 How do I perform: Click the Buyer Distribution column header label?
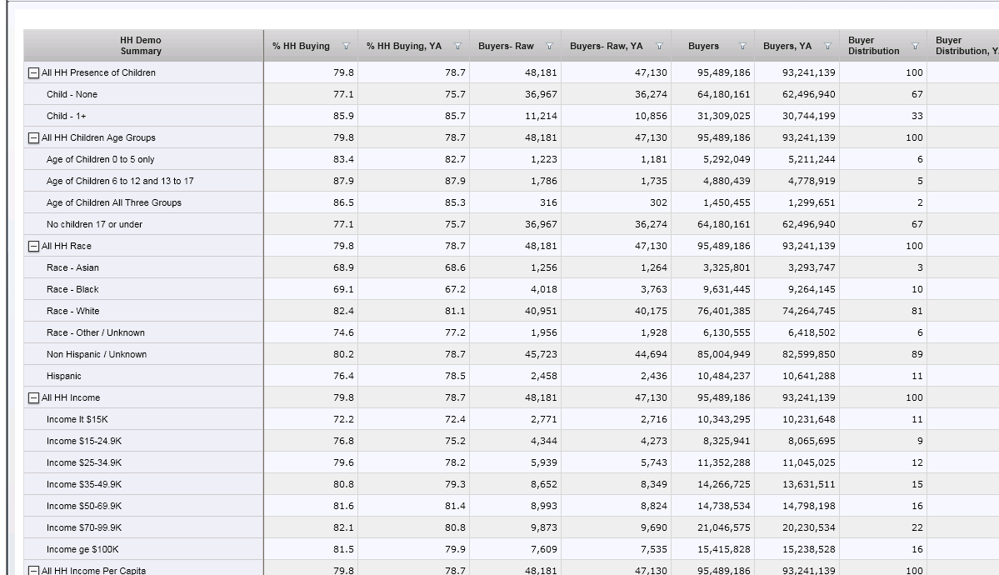pos(873,46)
